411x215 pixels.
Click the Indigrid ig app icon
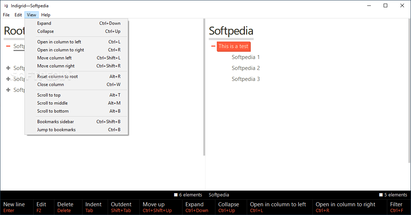point(6,5)
